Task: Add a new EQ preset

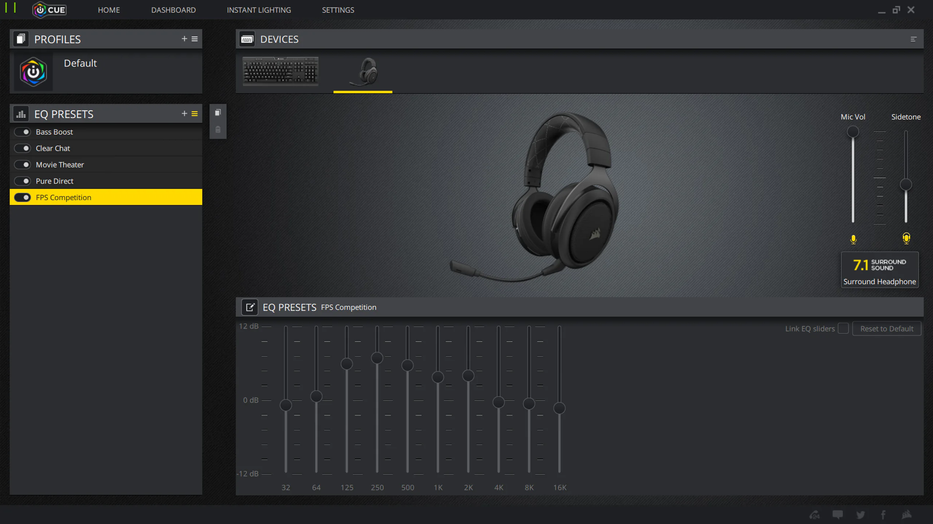Action: (x=184, y=114)
